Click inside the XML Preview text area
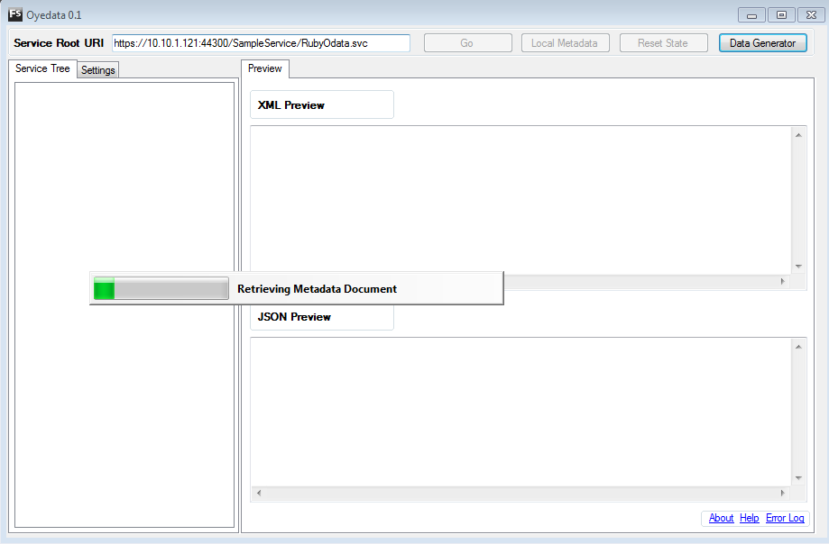The height and width of the screenshot is (544, 829). click(x=520, y=201)
